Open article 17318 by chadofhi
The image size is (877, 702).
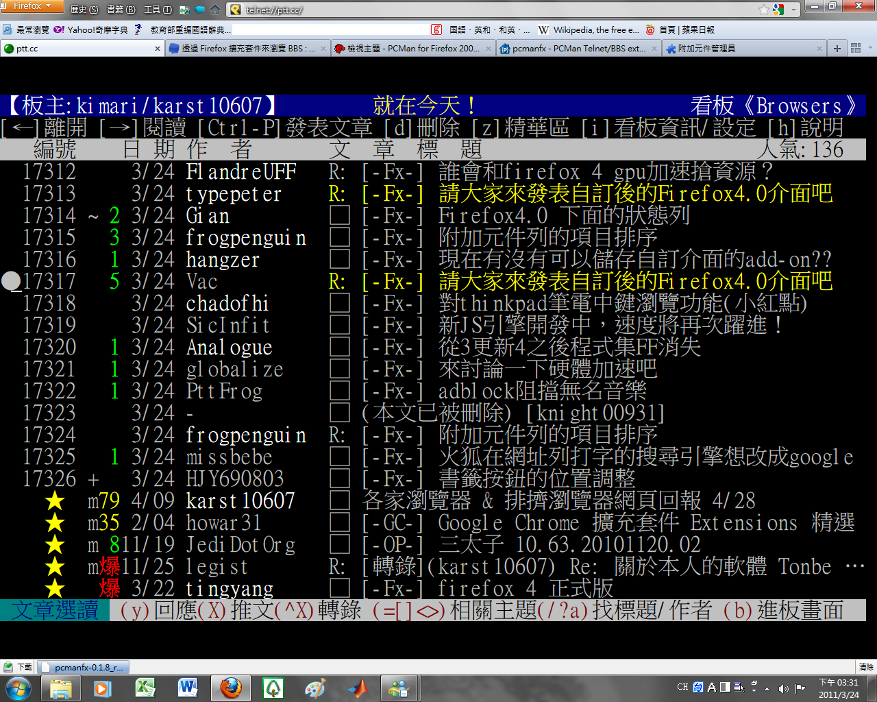coord(433,303)
